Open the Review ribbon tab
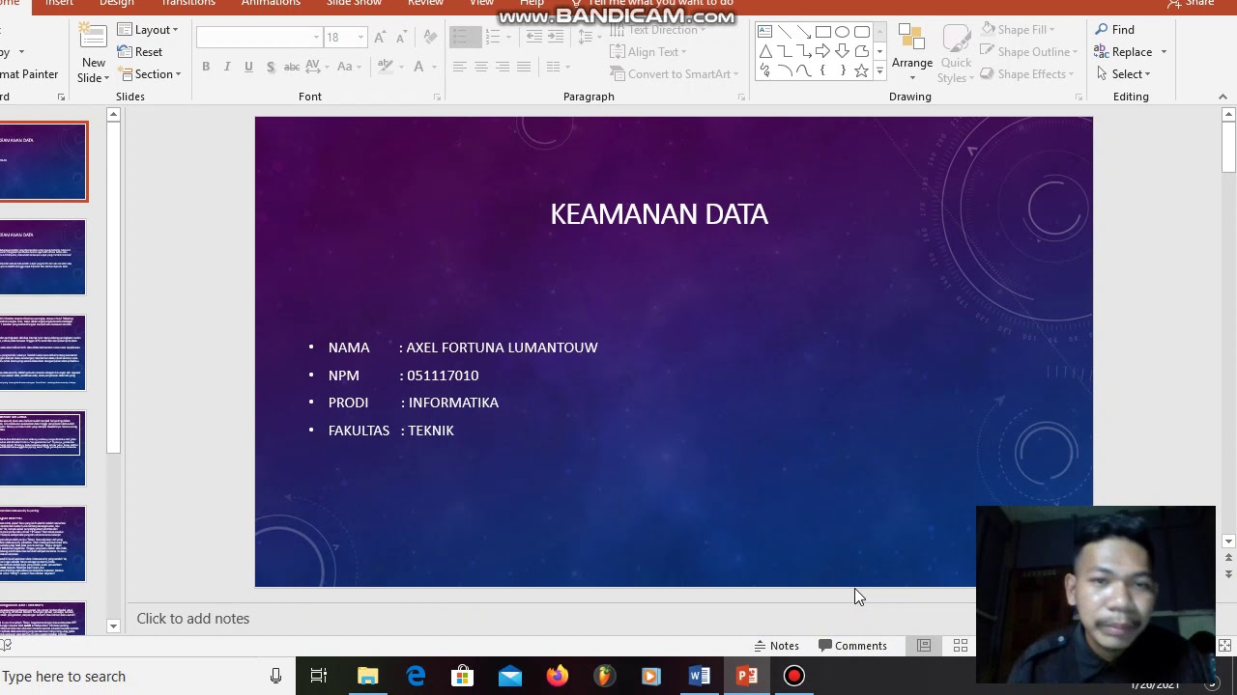The width and height of the screenshot is (1237, 695). (425, 4)
